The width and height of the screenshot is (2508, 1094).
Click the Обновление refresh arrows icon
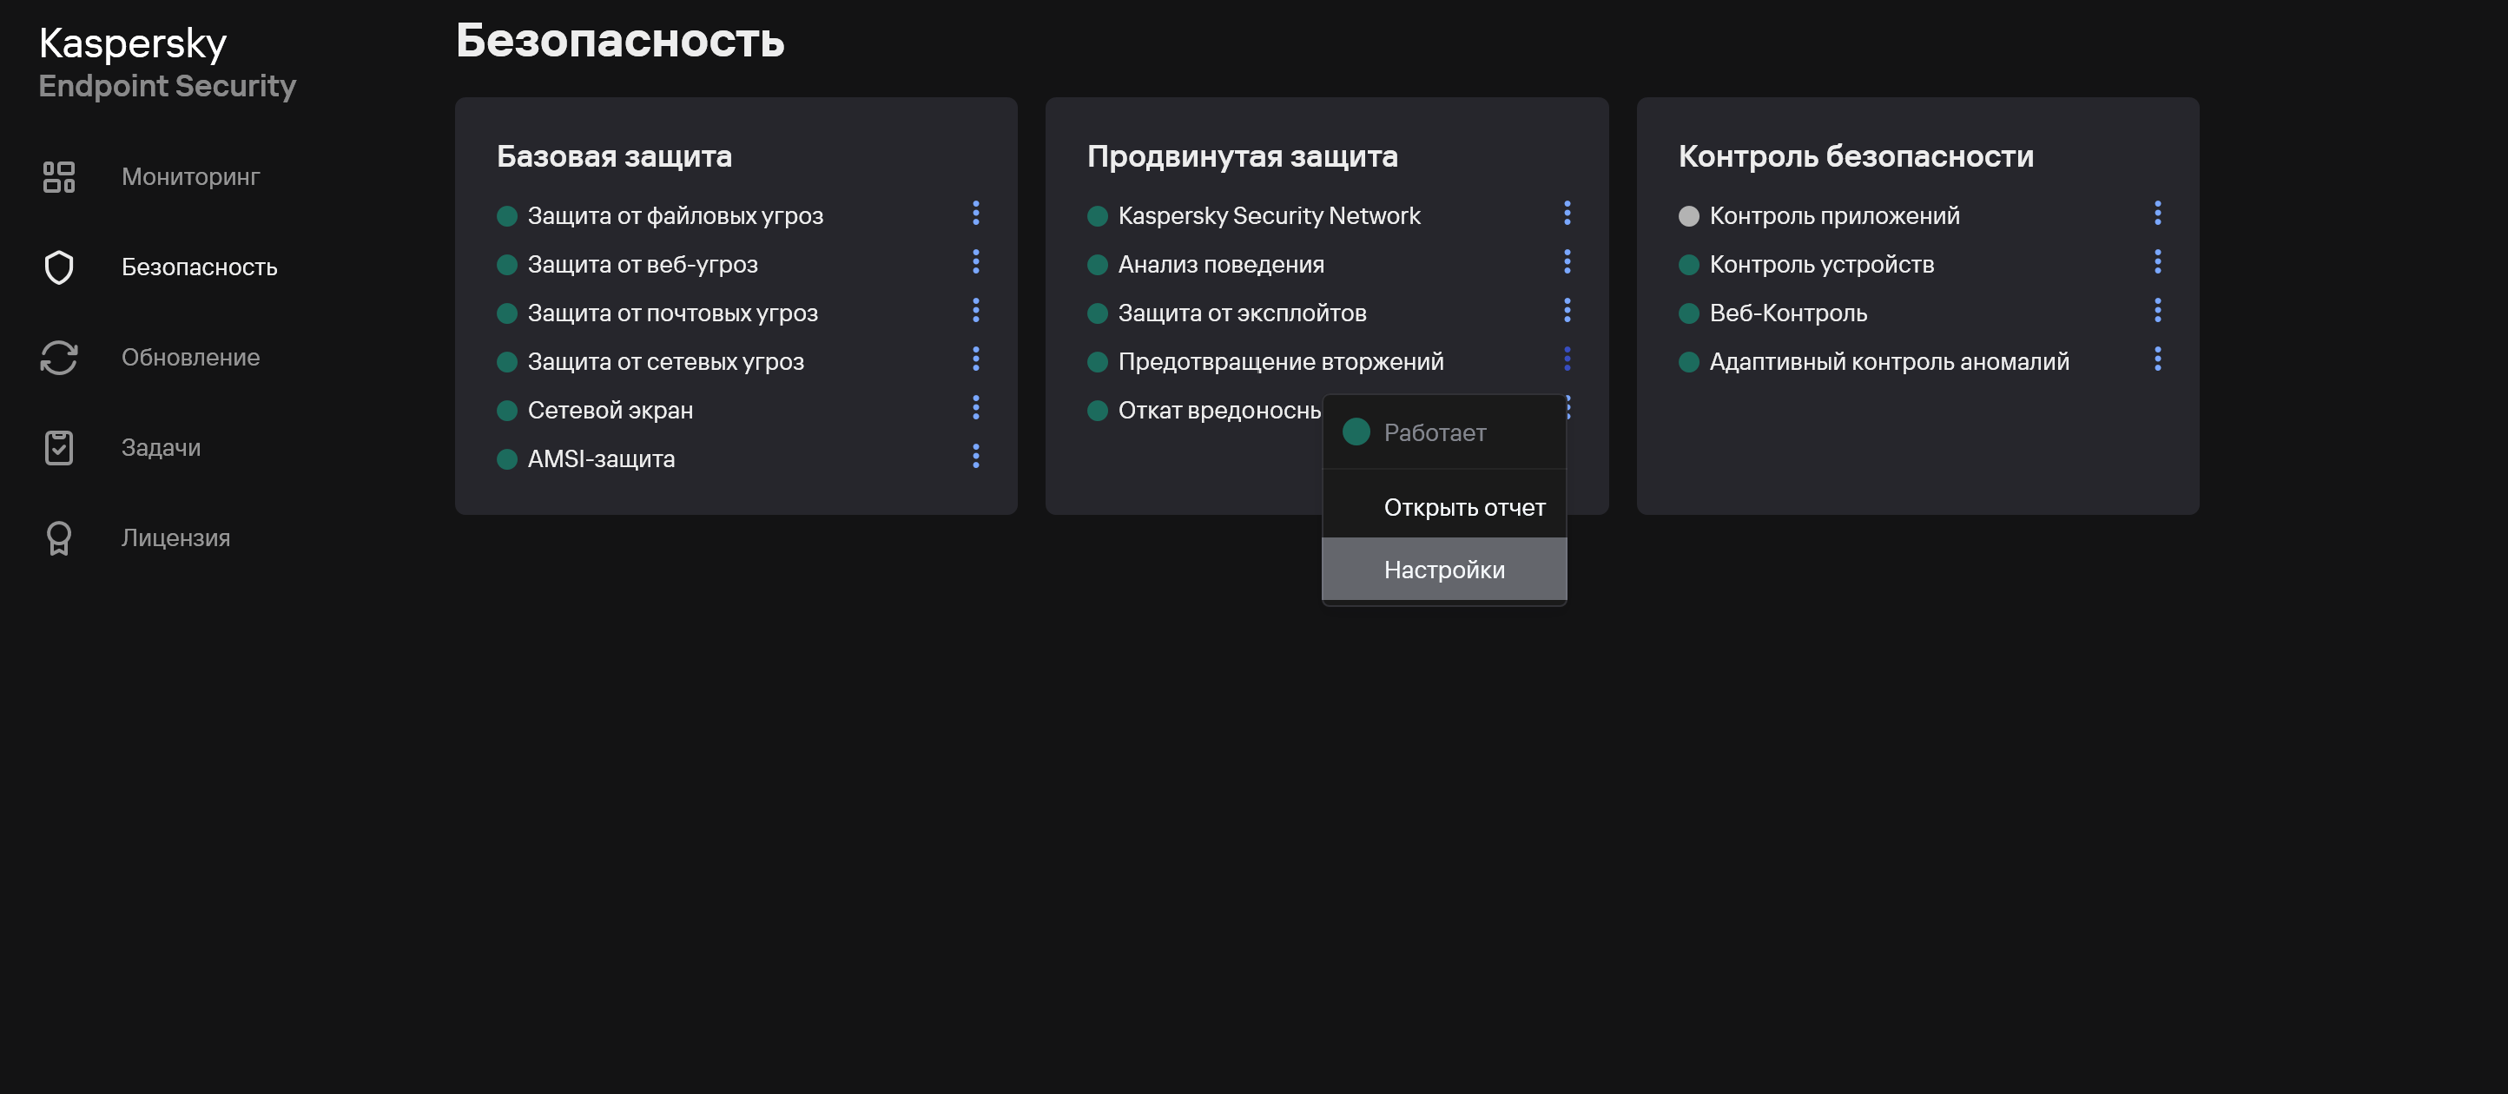point(58,357)
